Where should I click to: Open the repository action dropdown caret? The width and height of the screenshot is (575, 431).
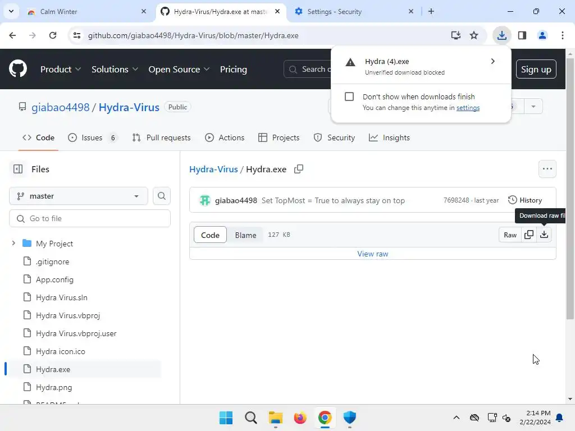[533, 106]
